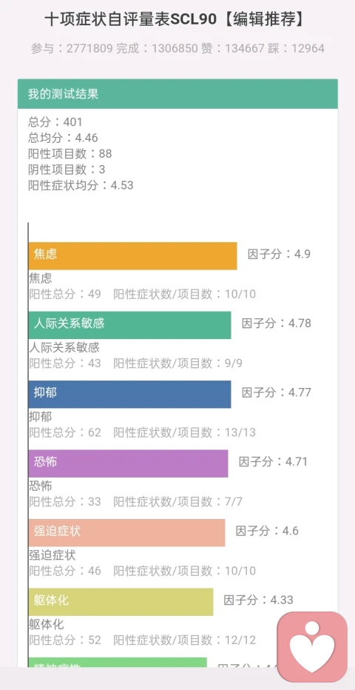Select the purple 恐怖 bar

point(128,463)
